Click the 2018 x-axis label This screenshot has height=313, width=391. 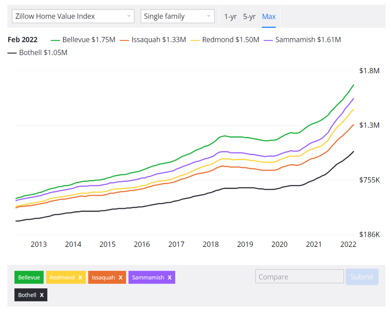[211, 244]
